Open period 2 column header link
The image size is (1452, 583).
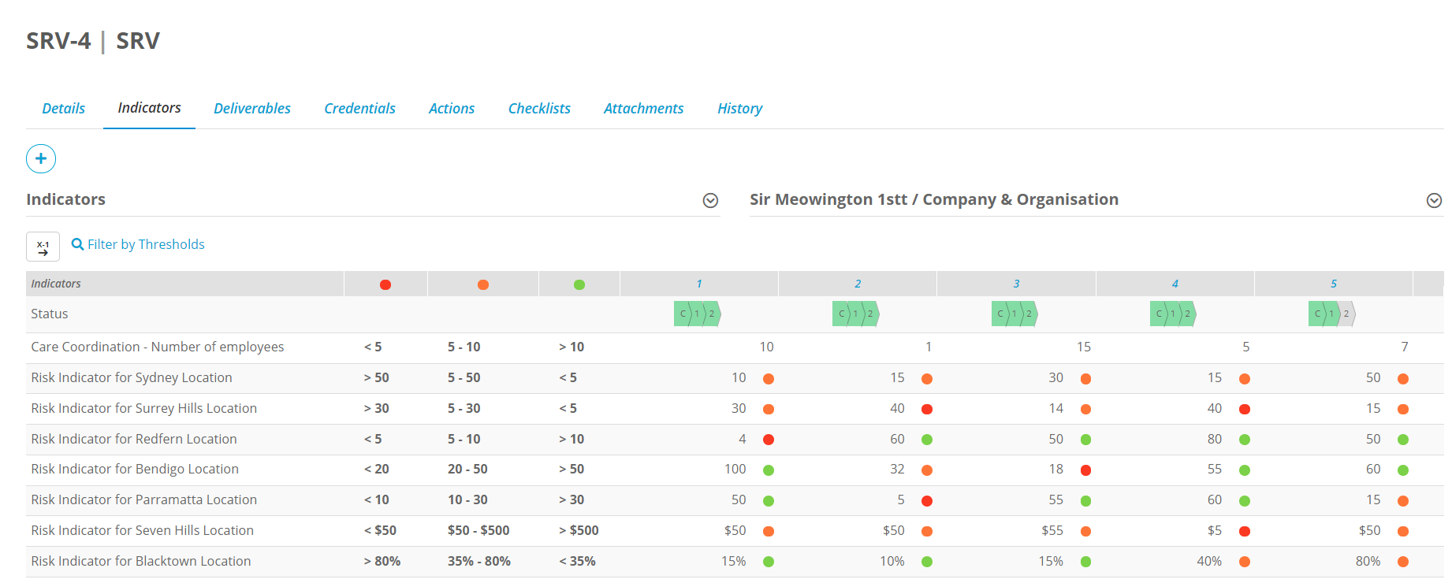click(x=858, y=284)
